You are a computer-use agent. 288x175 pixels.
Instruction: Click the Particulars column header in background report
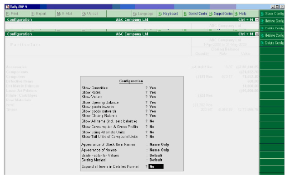click(25, 44)
